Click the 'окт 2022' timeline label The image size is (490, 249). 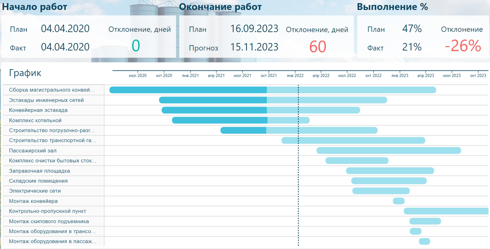click(x=373, y=76)
